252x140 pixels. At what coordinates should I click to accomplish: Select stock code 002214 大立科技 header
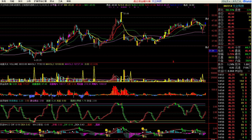(234, 6)
